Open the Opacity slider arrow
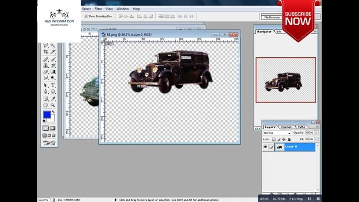The width and height of the screenshot is (359, 202). click(x=316, y=132)
